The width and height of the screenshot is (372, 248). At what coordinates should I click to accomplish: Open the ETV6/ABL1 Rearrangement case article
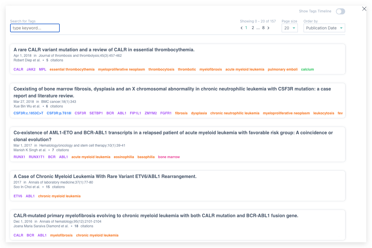[x=105, y=176]
